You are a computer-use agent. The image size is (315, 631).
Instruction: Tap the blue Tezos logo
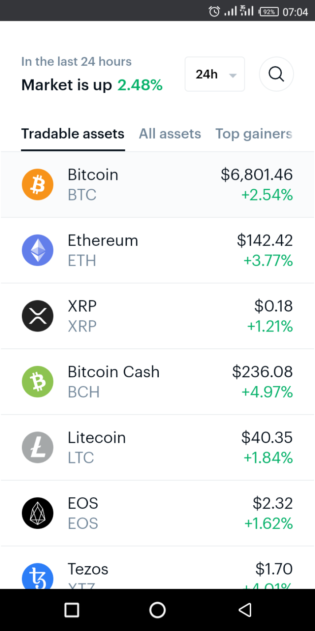[x=38, y=576]
